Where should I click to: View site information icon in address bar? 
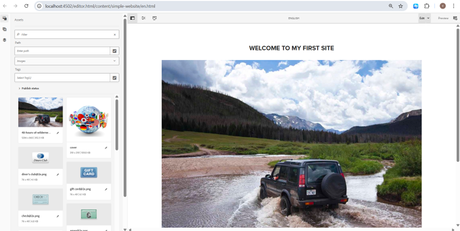[x=40, y=6]
